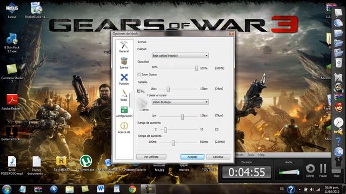Click the recorder duration display 0:04:55
This screenshot has width=346, height=194.
click(x=247, y=172)
